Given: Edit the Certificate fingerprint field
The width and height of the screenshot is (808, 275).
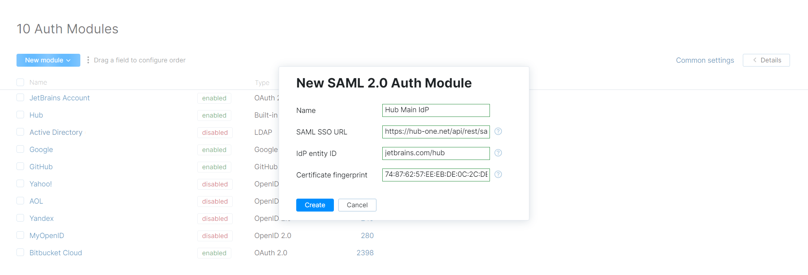Looking at the screenshot, I should pos(436,175).
